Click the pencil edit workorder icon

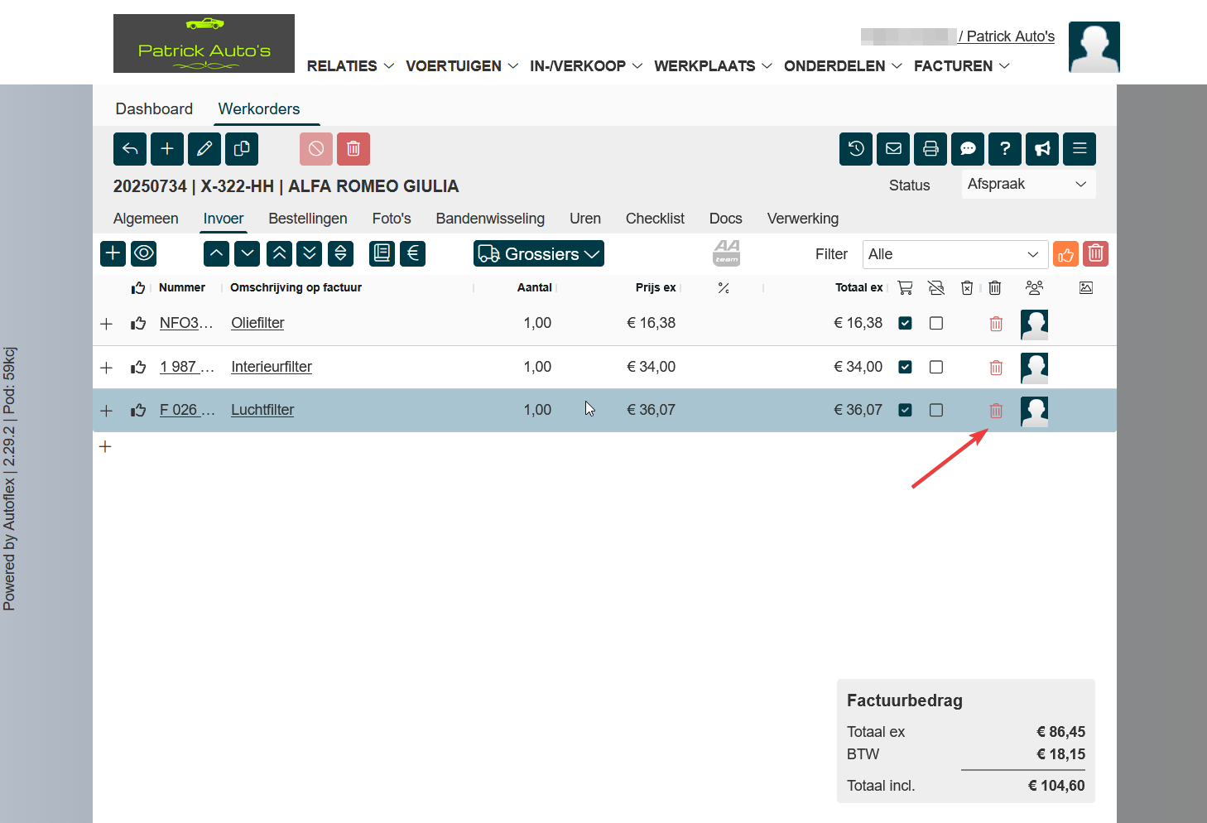click(204, 149)
